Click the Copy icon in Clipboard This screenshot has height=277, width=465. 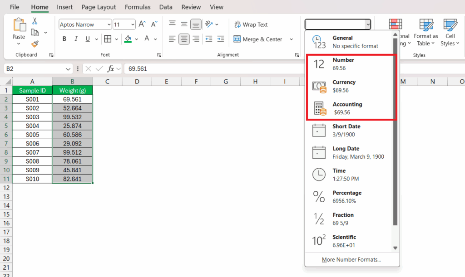pyautogui.click(x=35, y=32)
